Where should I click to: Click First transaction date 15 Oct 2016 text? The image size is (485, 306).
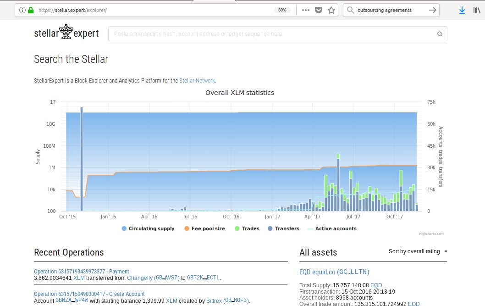[x=347, y=291]
